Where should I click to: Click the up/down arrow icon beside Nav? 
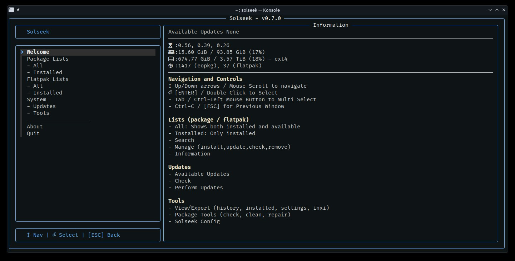(28, 235)
